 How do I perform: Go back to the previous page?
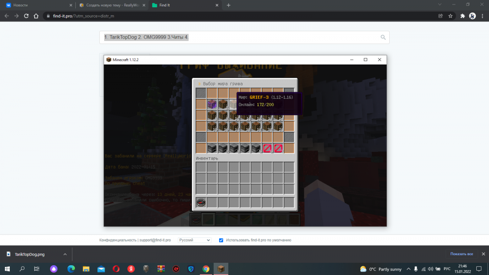pyautogui.click(x=7, y=16)
